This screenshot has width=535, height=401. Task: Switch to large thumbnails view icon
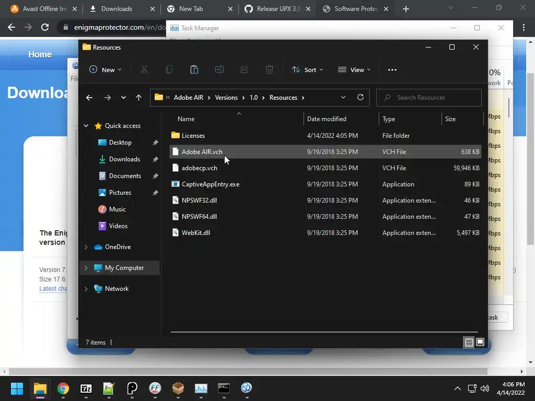coord(480,342)
